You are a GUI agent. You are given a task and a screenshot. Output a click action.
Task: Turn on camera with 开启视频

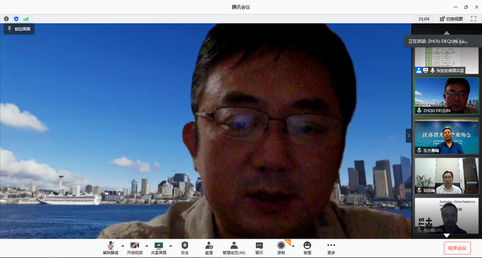tap(135, 248)
